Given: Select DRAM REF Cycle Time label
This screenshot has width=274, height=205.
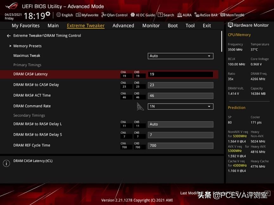Looking at the screenshot, I should click(32, 145).
